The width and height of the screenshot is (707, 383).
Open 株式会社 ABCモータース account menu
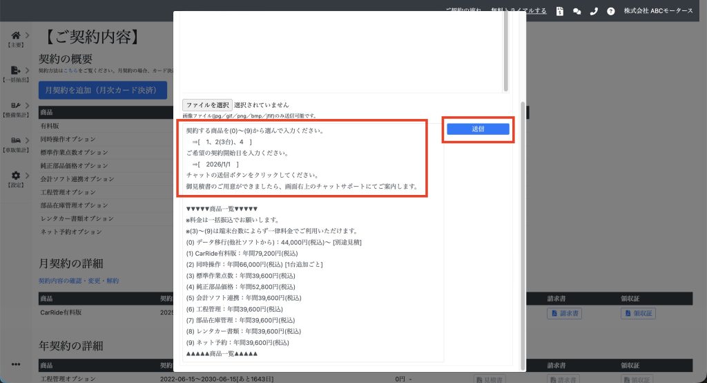(658, 11)
